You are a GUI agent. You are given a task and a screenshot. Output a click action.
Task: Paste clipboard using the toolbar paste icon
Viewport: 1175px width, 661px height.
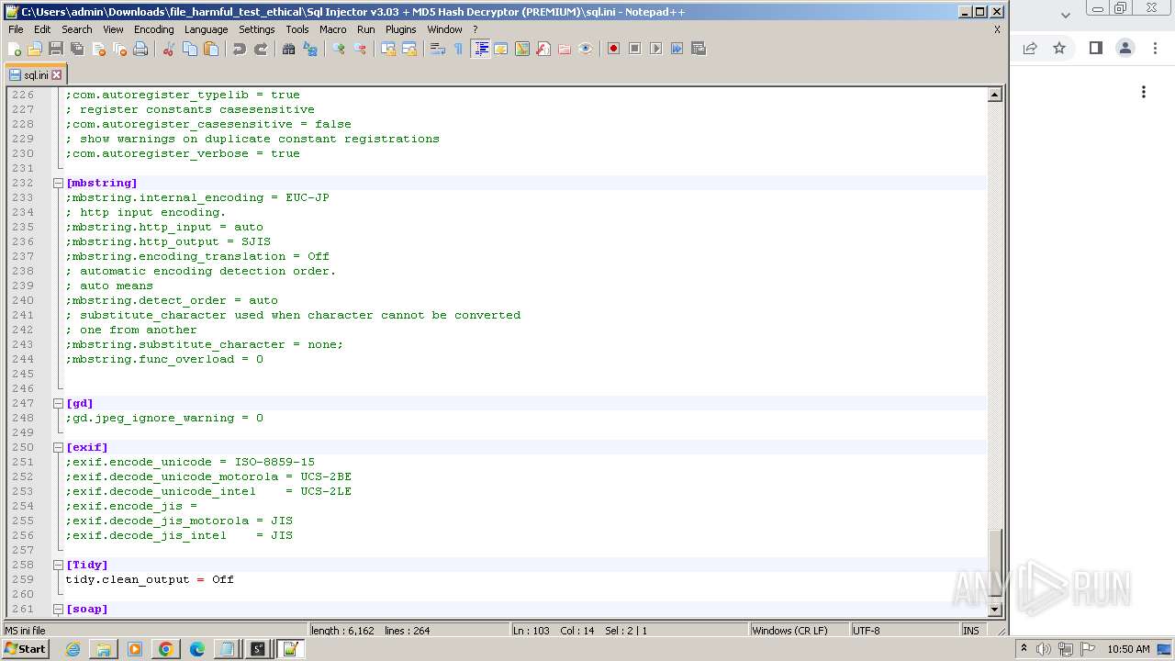[x=211, y=49]
